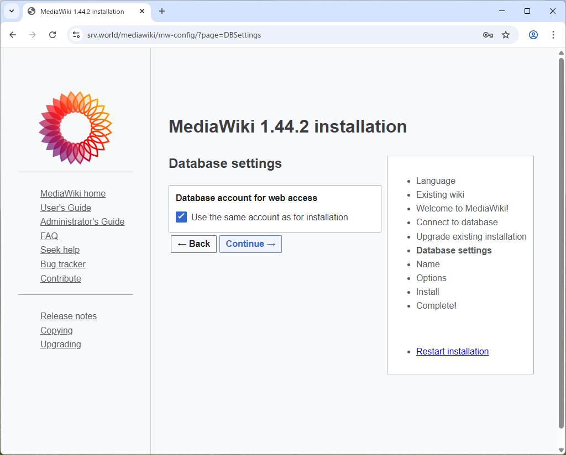
Task: Click the MediaWiki sunflower logo
Action: pyautogui.click(x=75, y=128)
